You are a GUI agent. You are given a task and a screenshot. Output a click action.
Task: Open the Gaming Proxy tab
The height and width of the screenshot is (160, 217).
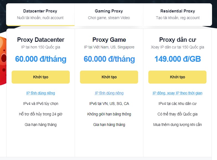point(109,14)
